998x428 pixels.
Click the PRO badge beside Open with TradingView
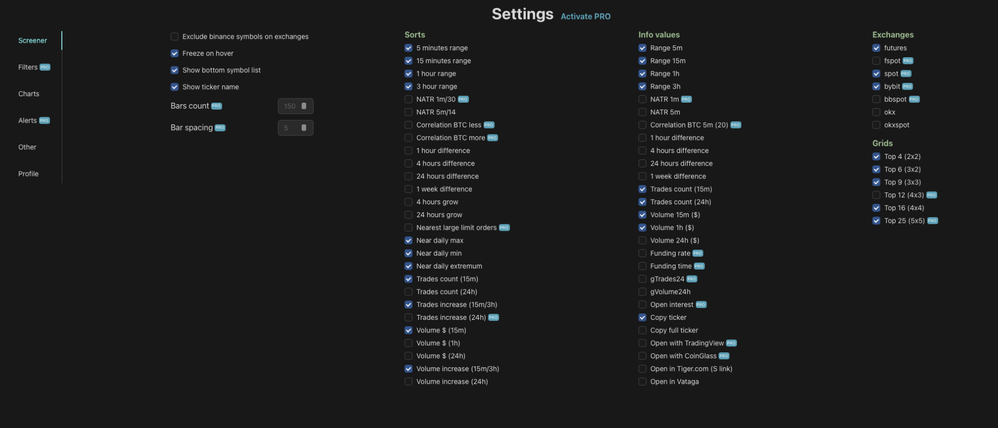pos(731,343)
